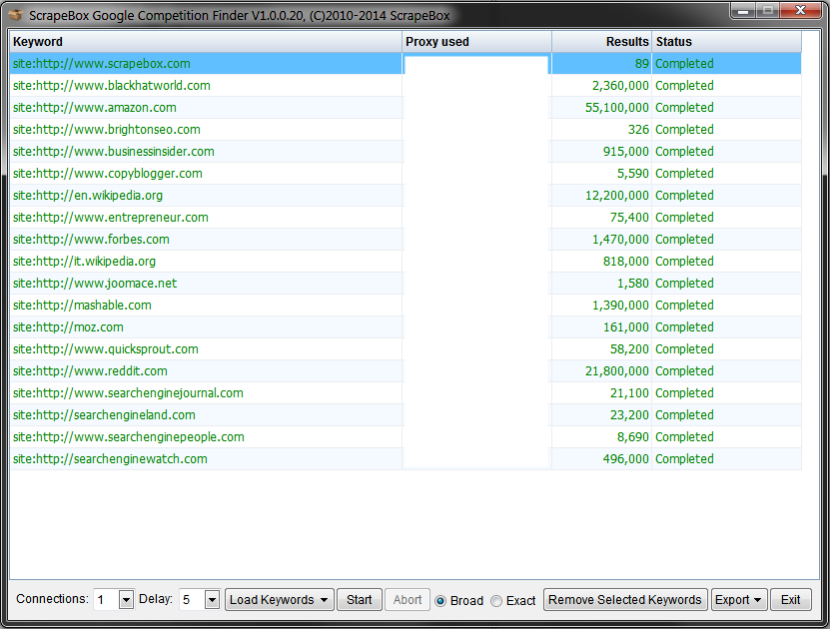
Task: Select the site:http://it.wikipedia.org keyword
Action: tap(85, 262)
